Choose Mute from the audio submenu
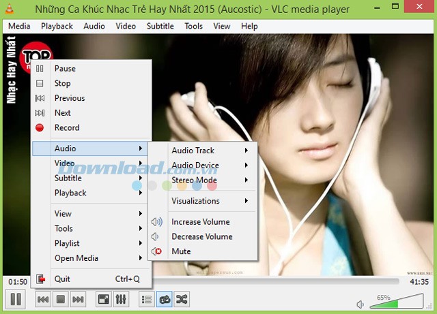437x314 pixels. (x=181, y=251)
